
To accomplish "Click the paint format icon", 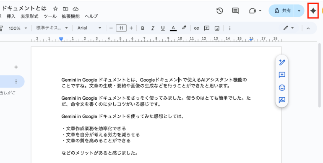I will (1, 28).
